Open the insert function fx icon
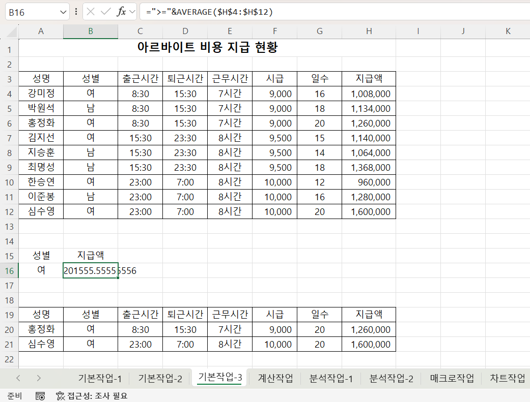This screenshot has height=402, width=530. [121, 12]
